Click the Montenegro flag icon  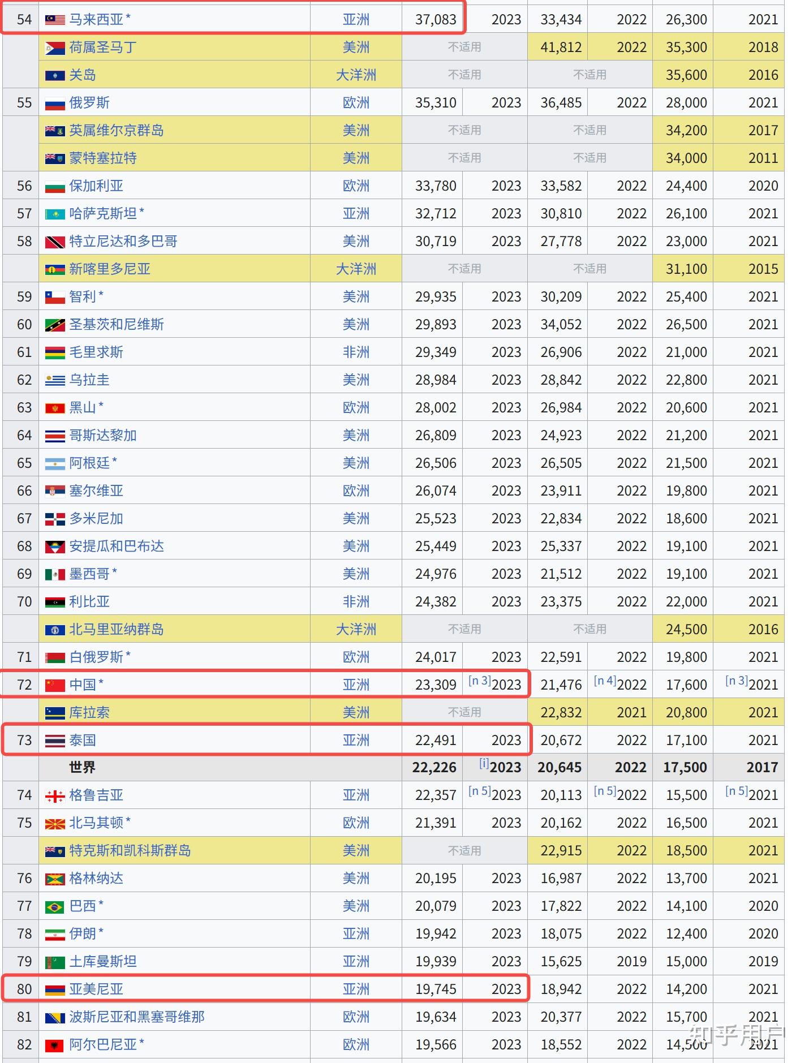pyautogui.click(x=55, y=408)
